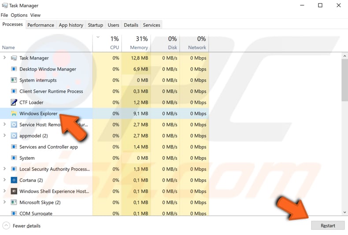This screenshot has height=235, width=348.
Task: Expand the Service Host process group
Action: point(4,125)
